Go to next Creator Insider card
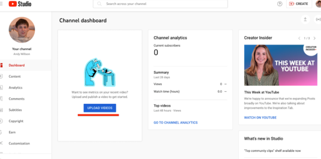 pos(314,38)
